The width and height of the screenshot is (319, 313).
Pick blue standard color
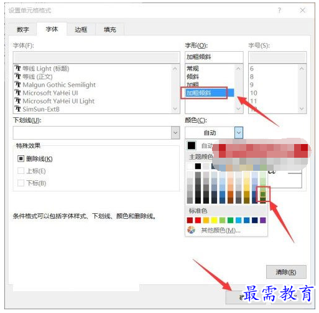point(247,220)
